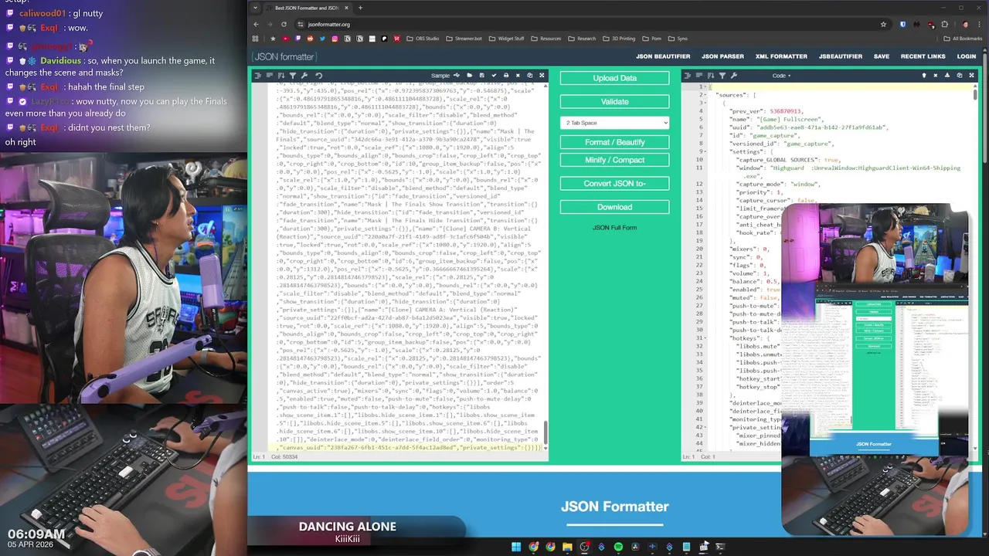The height and width of the screenshot is (556, 989).
Task: Click the clear X icon in left editor toolbar
Action: click(518, 76)
